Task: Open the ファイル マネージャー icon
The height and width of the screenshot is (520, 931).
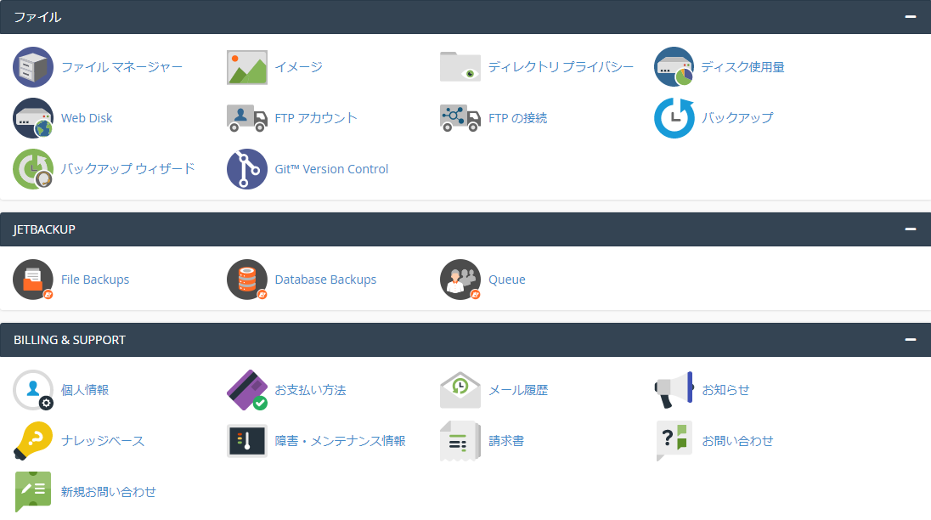Action: click(x=33, y=67)
